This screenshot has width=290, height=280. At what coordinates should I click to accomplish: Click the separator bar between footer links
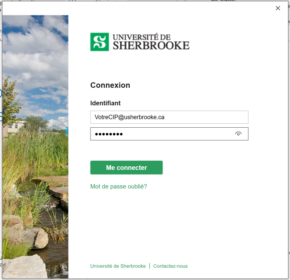coord(149,266)
